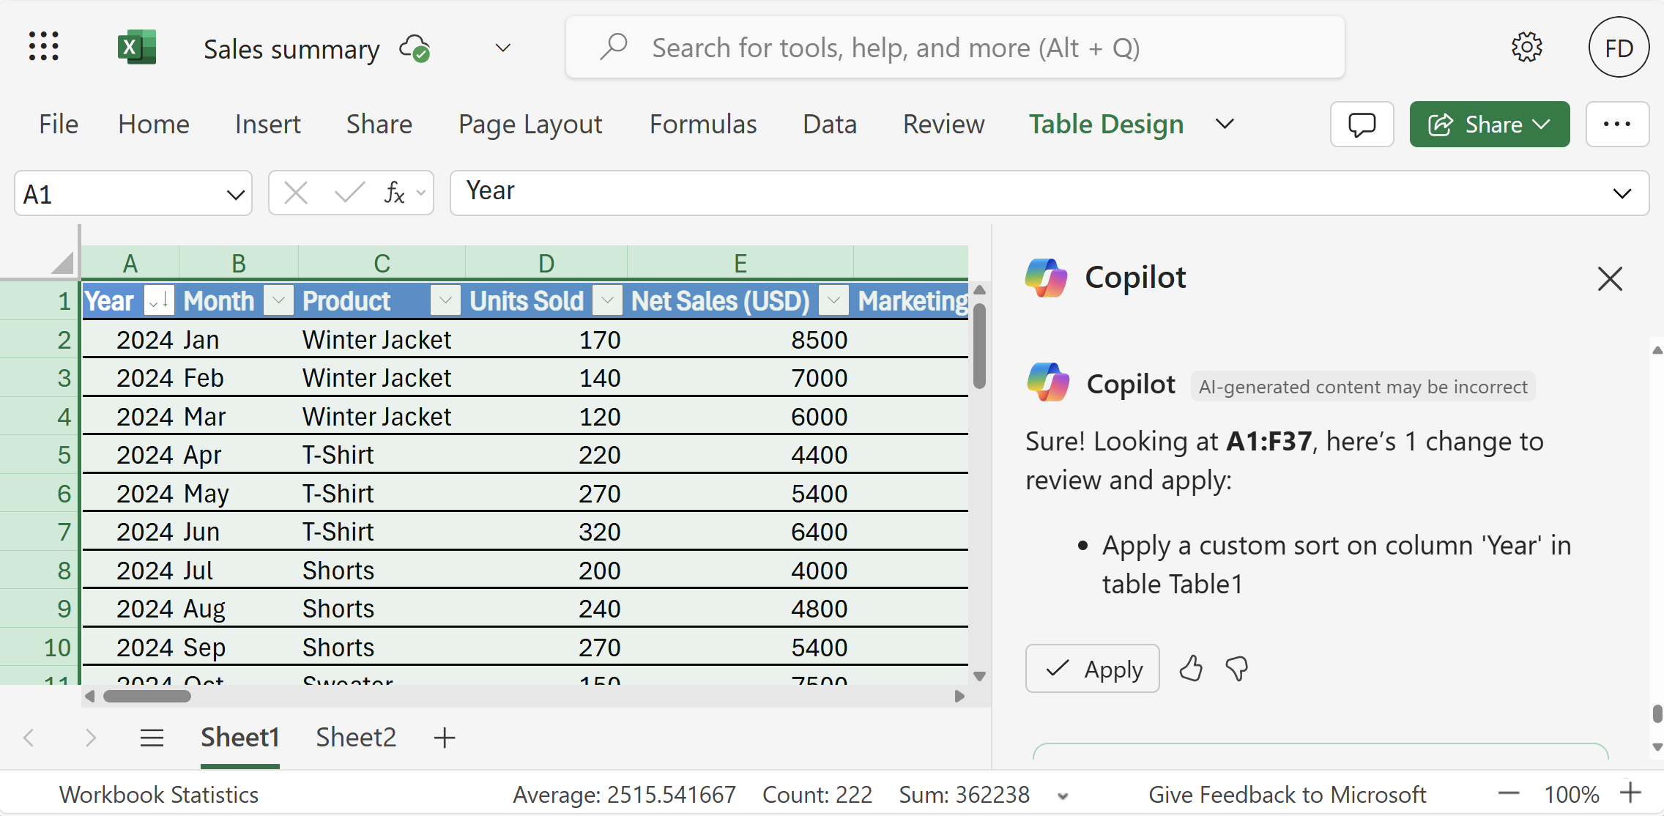
Task: Expand the formula bar chevron
Action: tap(1622, 194)
